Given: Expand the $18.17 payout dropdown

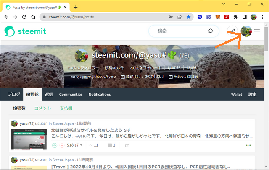Looking at the screenshot, I should click(75, 145).
